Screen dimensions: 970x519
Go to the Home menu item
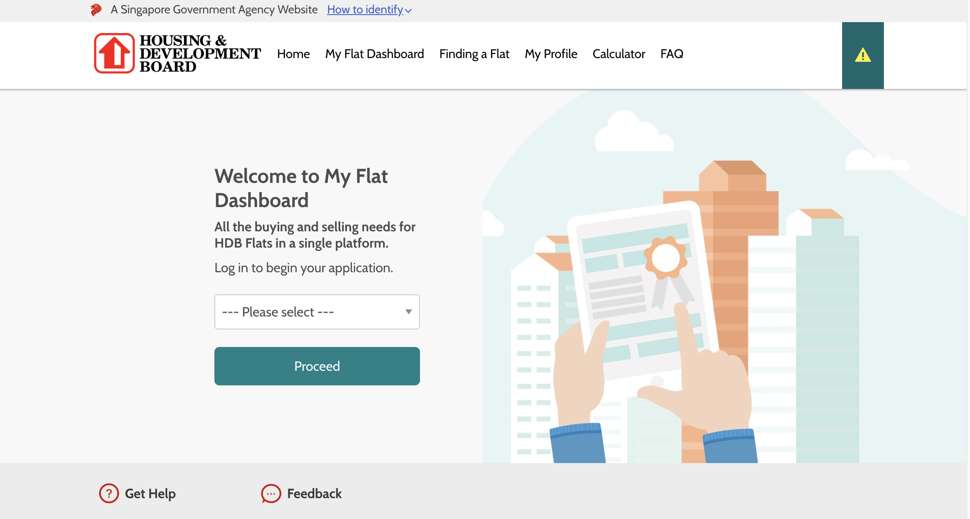[x=293, y=54]
